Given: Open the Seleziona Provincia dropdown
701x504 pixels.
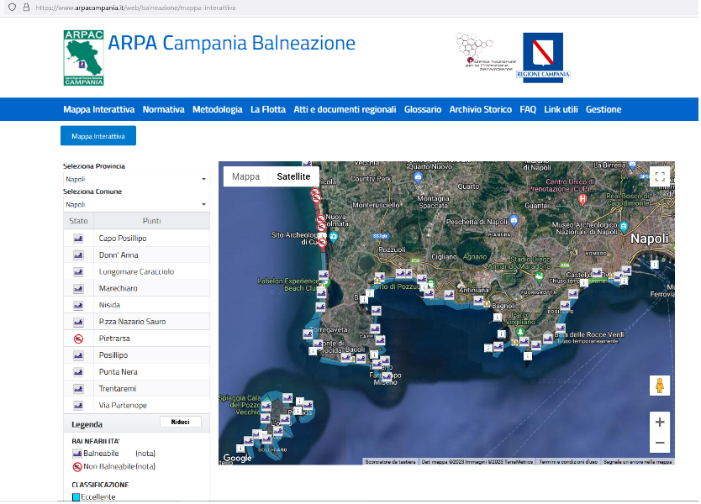Looking at the screenshot, I should click(136, 179).
